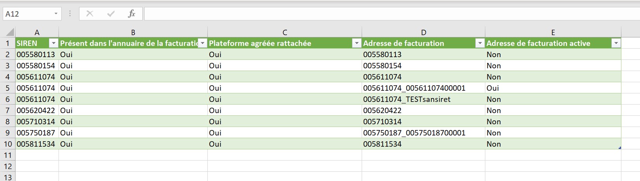
Task: Open the Plateforme agréée rattachée filter dropdown
Action: (x=357, y=43)
